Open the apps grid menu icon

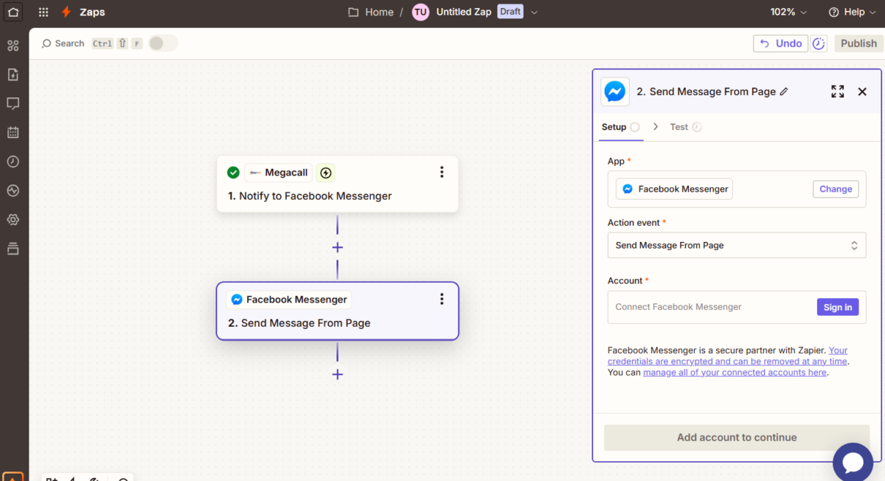[44, 12]
